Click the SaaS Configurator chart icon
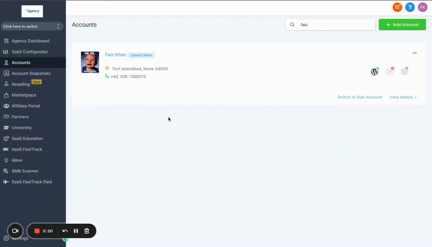The height and width of the screenshot is (247, 432). pos(6,52)
